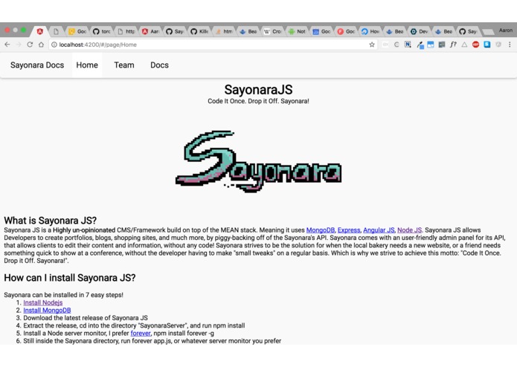This screenshot has height=367, width=517.
Task: Click the gray circular extension icon near menu
Action: pyautogui.click(x=498, y=45)
